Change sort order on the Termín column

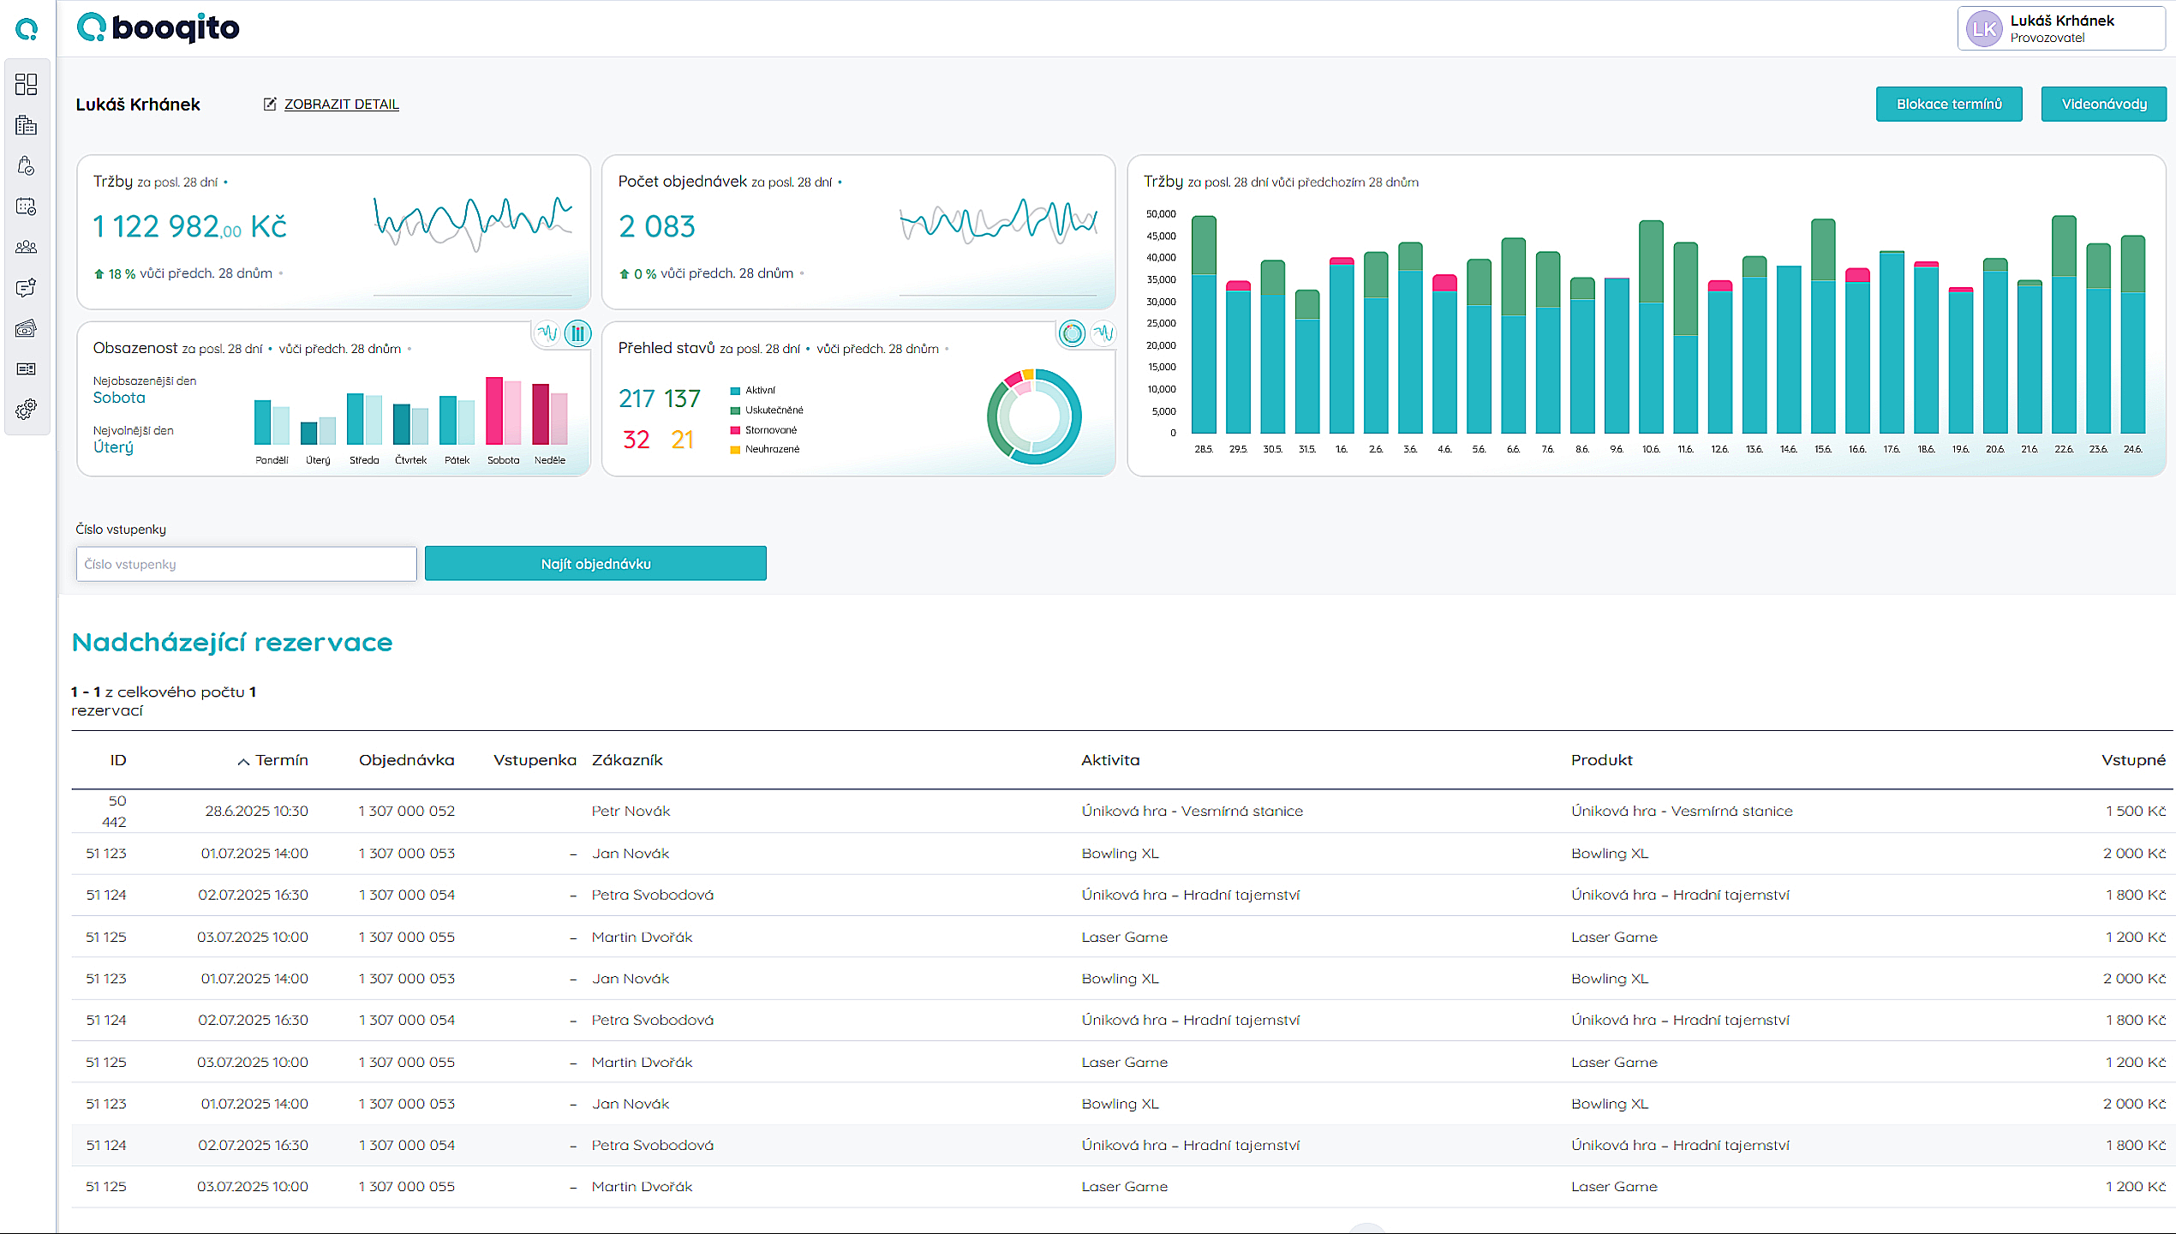pos(273,760)
